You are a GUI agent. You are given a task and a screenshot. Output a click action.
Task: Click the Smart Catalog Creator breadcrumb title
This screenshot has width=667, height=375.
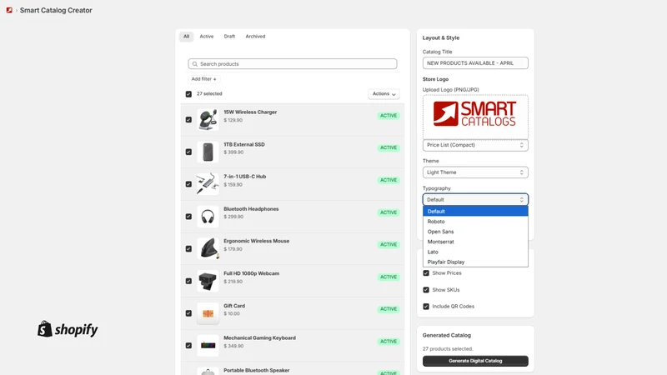(56, 10)
